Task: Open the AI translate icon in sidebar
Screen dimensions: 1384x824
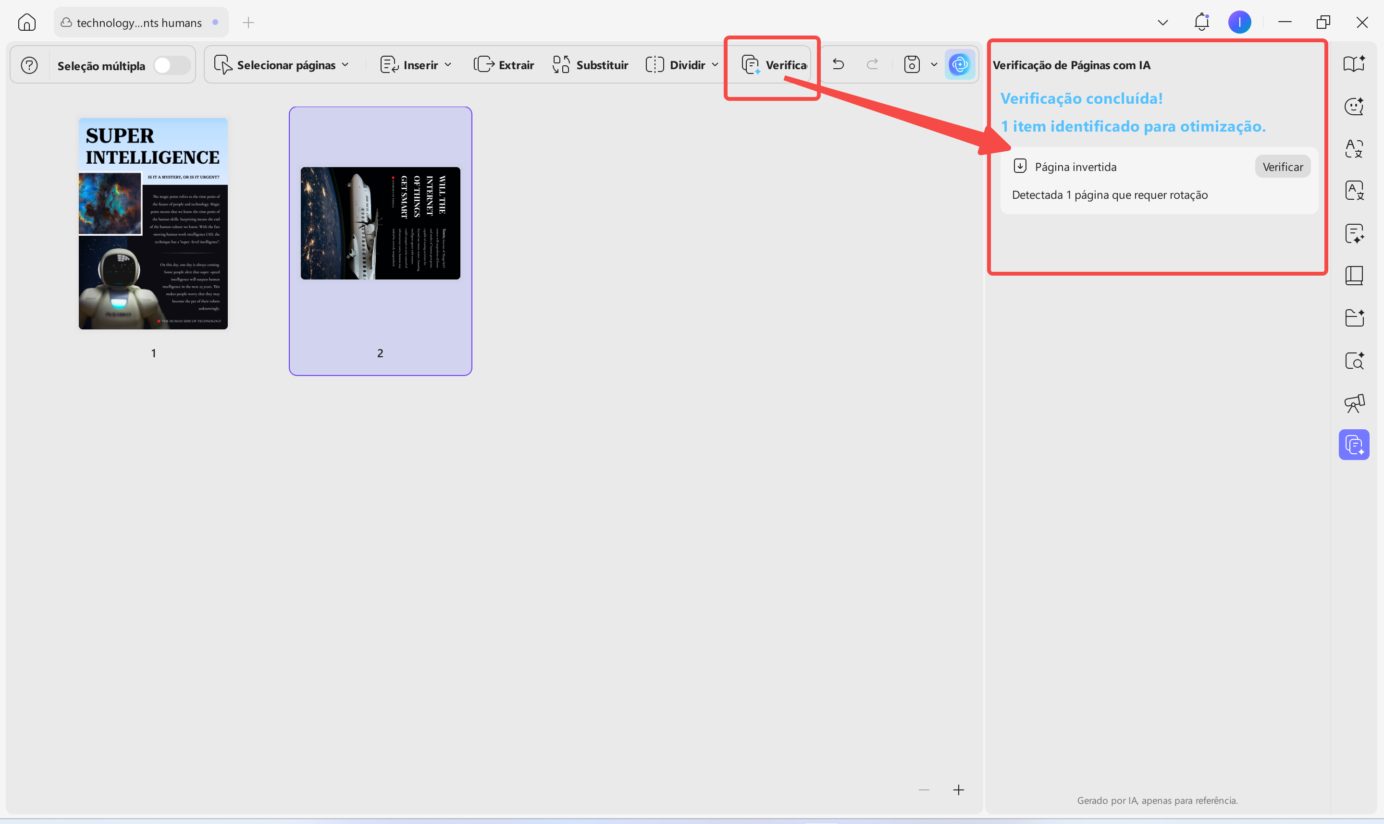Action: tap(1354, 148)
